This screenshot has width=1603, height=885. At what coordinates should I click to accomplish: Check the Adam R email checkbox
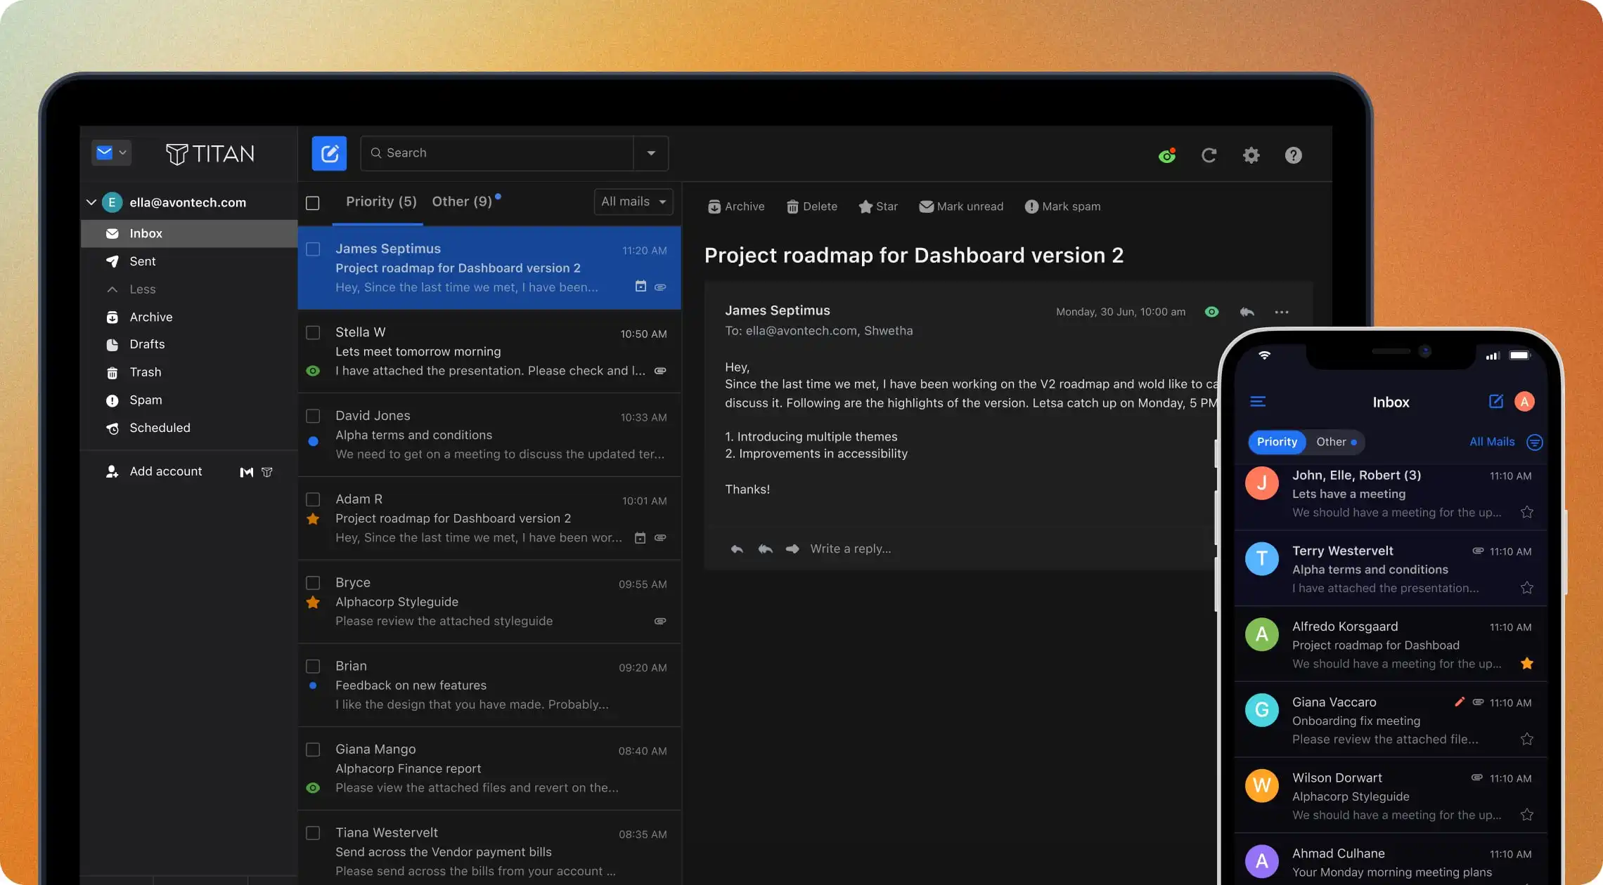coord(313,499)
